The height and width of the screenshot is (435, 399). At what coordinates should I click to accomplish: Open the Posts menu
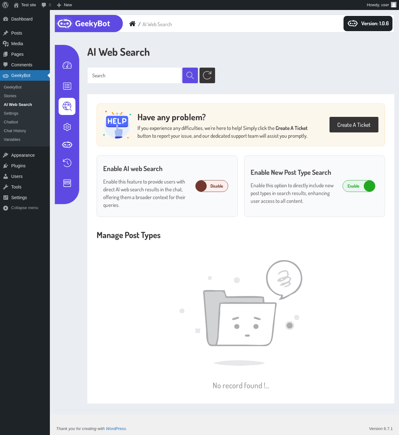[25, 33]
